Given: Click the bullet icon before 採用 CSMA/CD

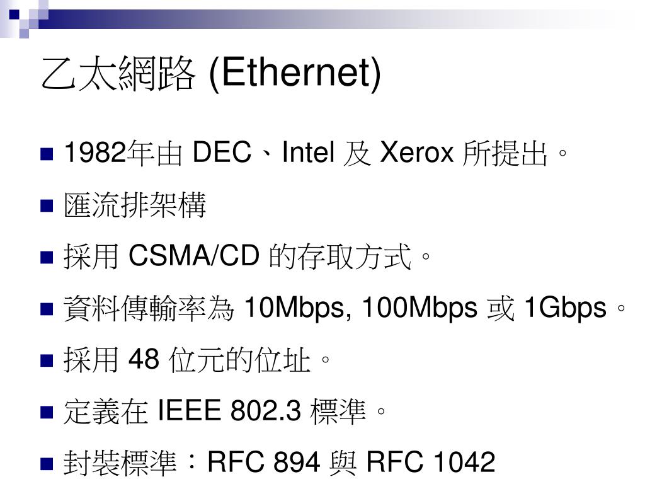Looking at the screenshot, I should [47, 257].
